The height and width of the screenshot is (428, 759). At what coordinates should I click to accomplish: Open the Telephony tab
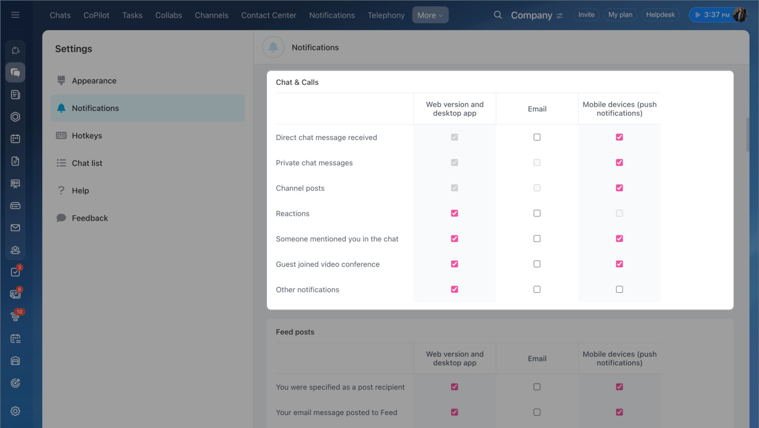point(386,15)
